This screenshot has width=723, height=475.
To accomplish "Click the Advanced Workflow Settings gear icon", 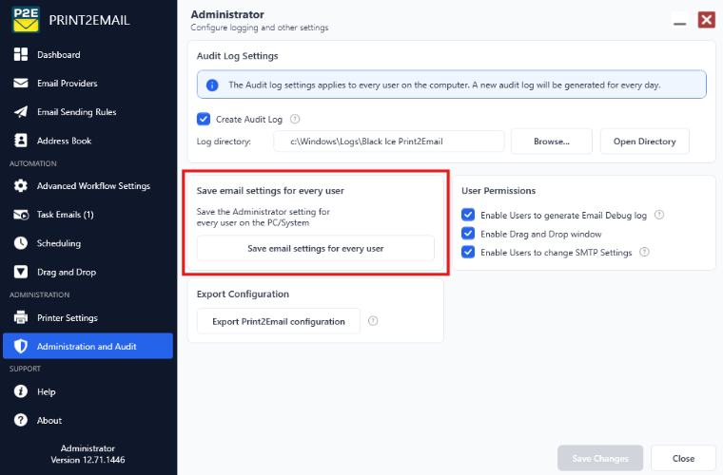I will click(21, 185).
